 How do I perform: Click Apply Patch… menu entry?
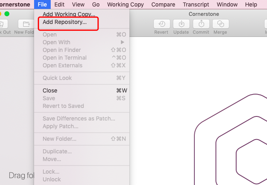coord(82,126)
